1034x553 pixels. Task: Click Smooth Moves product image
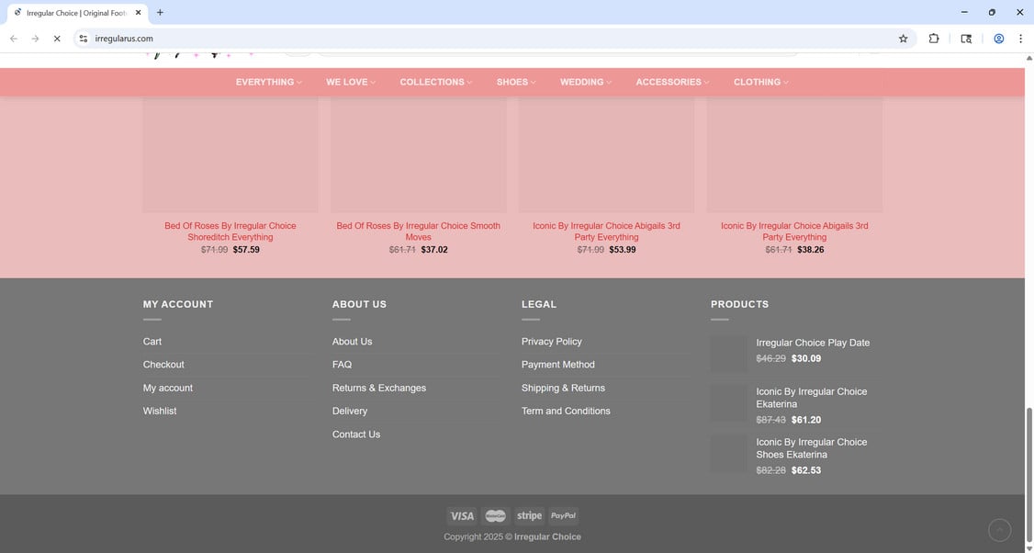[418, 154]
